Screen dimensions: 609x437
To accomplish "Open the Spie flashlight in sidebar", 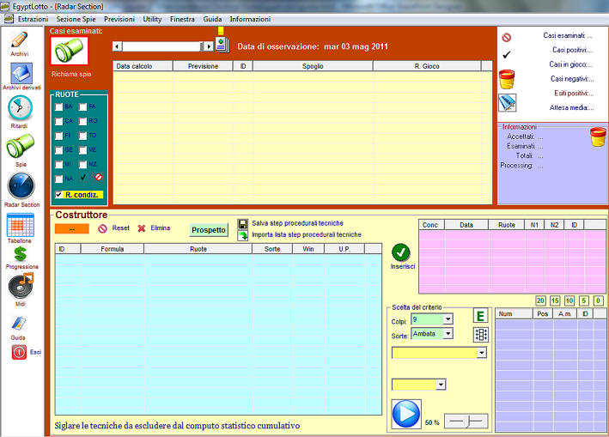I will pos(21,146).
